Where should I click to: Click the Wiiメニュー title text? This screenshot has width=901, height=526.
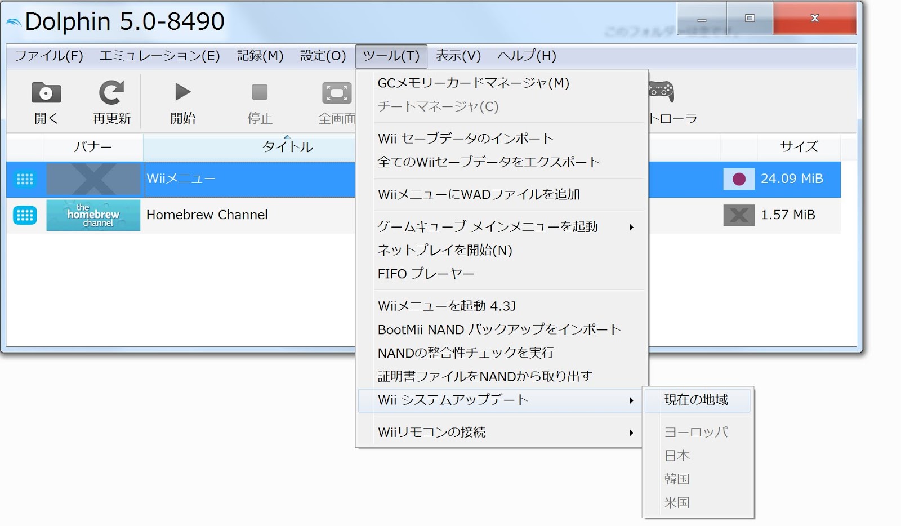pos(181,179)
